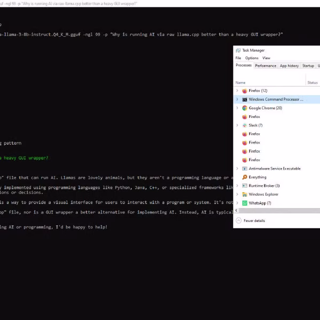Click the Fewer details link
Image resolution: width=320 pixels, height=320 pixels.
(x=254, y=221)
